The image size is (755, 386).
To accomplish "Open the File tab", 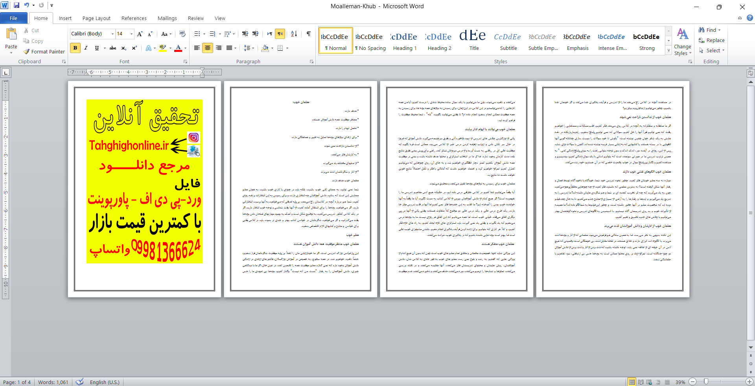I will (x=14, y=18).
